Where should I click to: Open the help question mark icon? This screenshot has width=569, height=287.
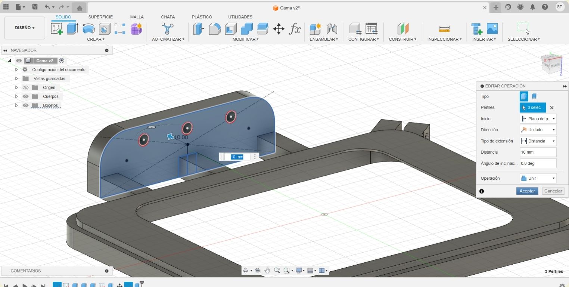pos(545,7)
